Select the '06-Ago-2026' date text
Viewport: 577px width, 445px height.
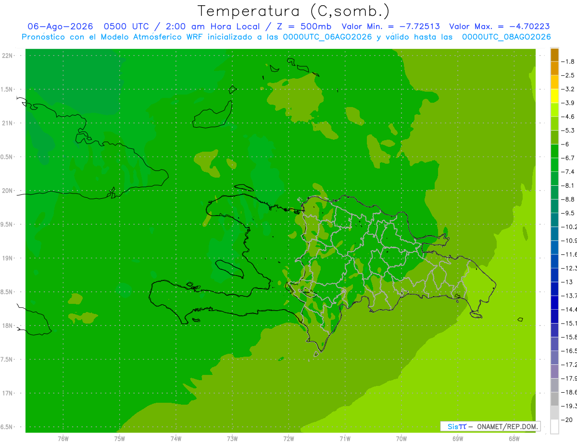[x=60, y=26]
